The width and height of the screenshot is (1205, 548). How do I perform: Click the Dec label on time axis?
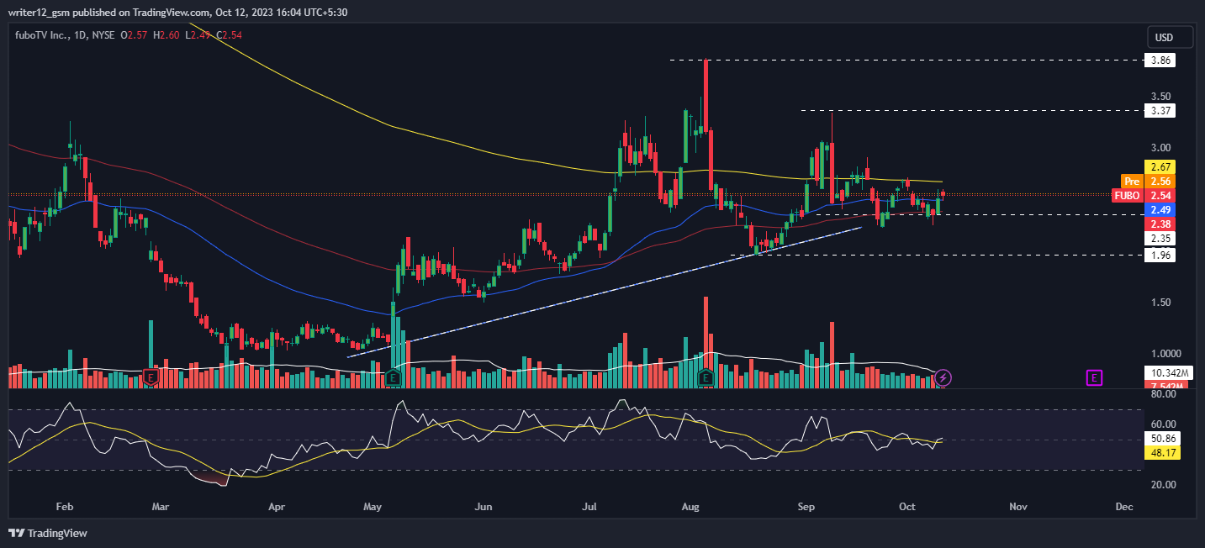pyautogui.click(x=1123, y=507)
